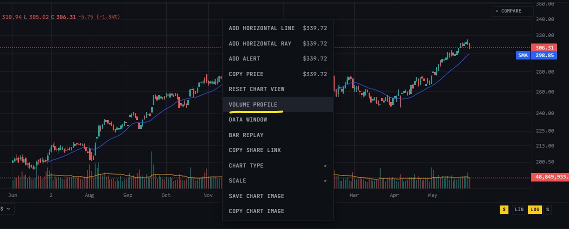Click the Compare button

click(513, 11)
